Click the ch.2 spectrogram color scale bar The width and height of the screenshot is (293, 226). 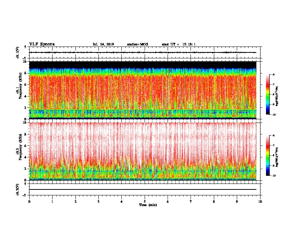267,155
